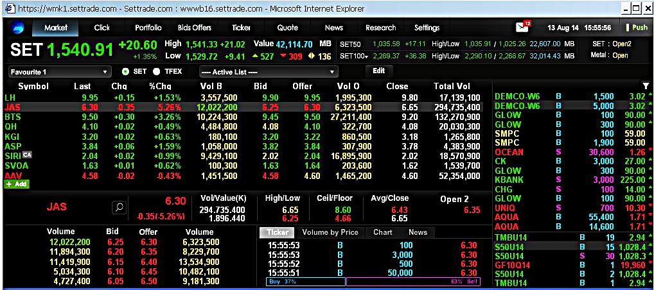Click the Ceil/Floor value 8.60
Viewport: 654px width, 290px height.
pos(343,210)
